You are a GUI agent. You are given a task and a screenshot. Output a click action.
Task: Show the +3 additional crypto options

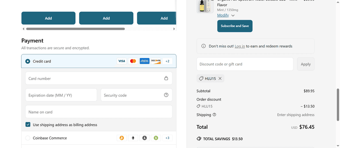pyautogui.click(x=168, y=138)
